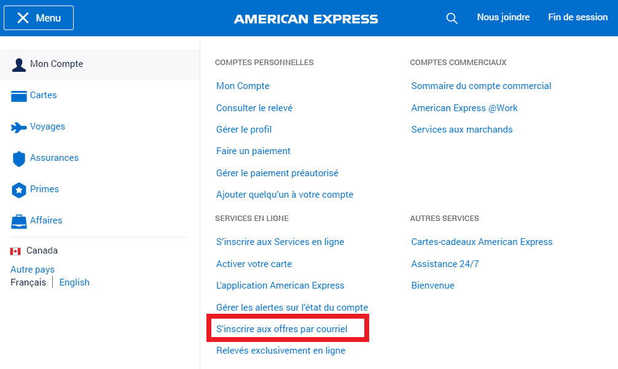Open Activer votre carte
The image size is (618, 369).
[x=255, y=263]
